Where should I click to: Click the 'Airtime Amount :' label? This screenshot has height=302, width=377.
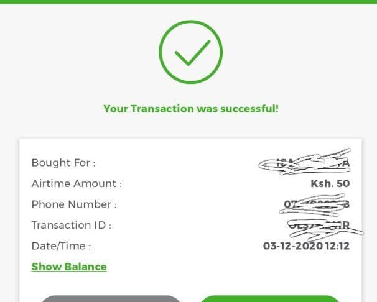(77, 184)
